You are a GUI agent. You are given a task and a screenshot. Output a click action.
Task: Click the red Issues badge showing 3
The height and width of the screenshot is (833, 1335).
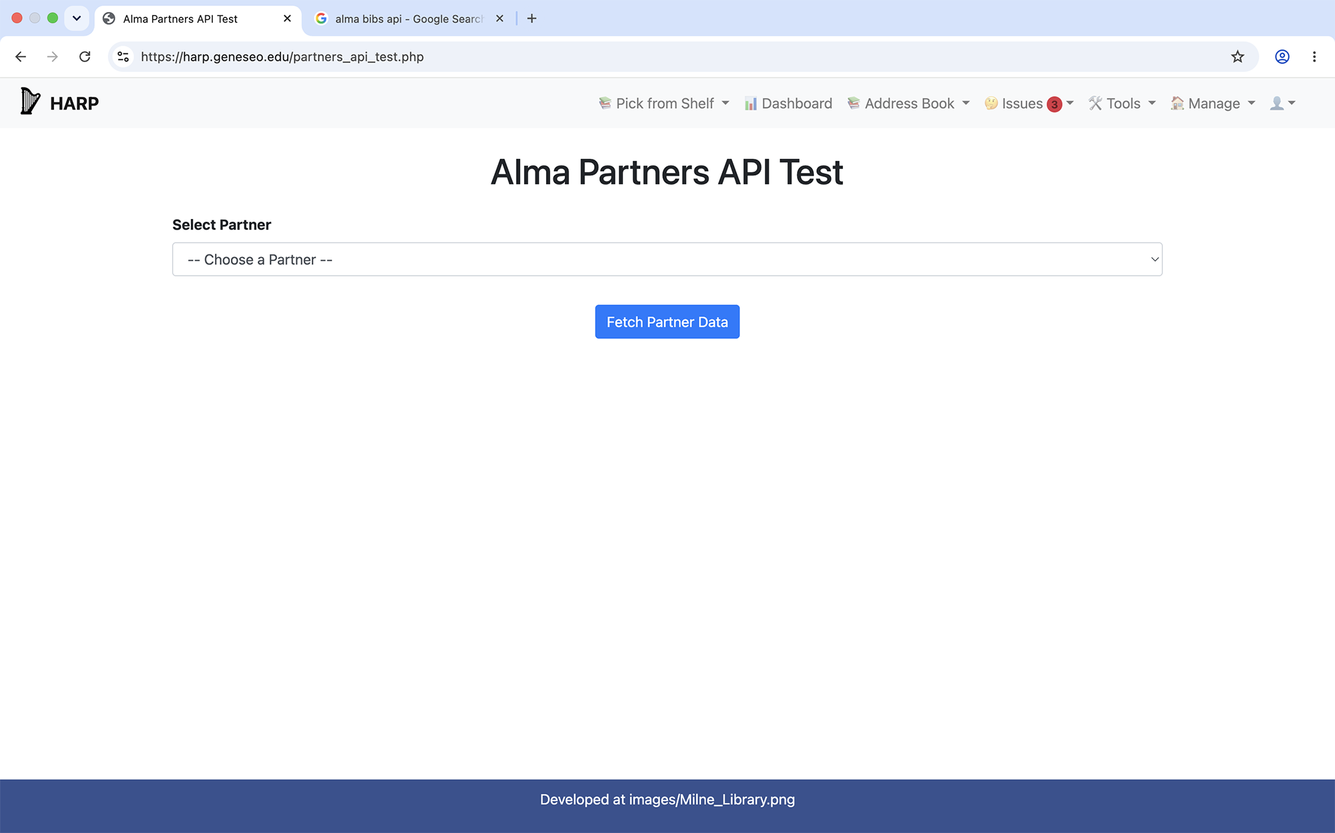click(x=1054, y=104)
